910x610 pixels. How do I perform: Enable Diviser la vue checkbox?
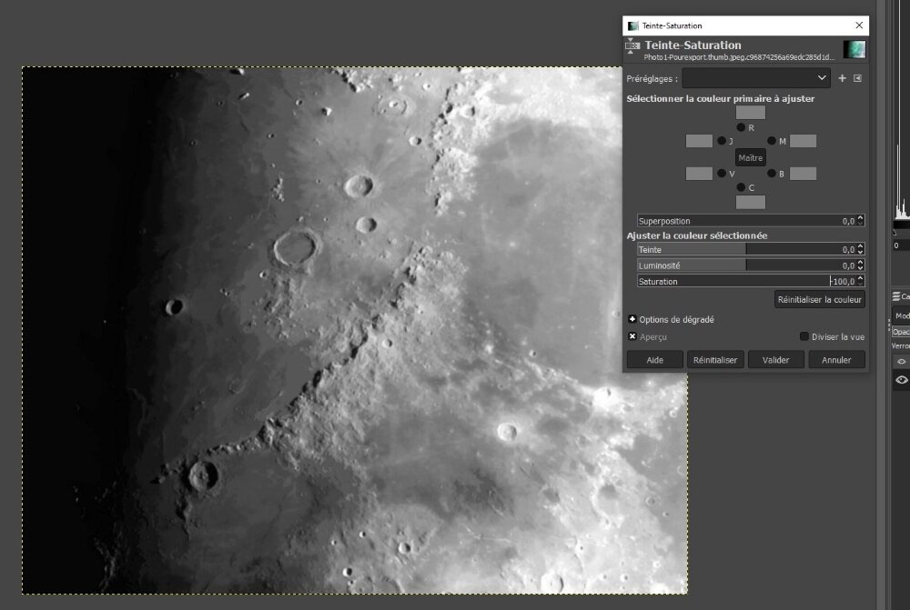click(x=804, y=336)
